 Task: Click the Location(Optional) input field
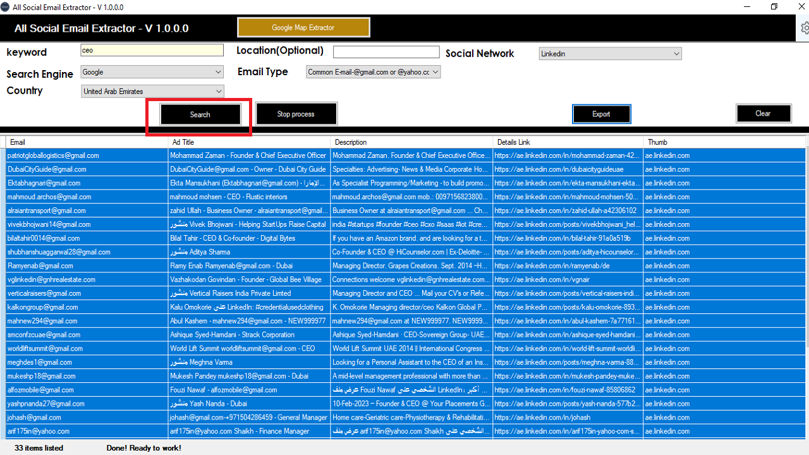(x=386, y=51)
